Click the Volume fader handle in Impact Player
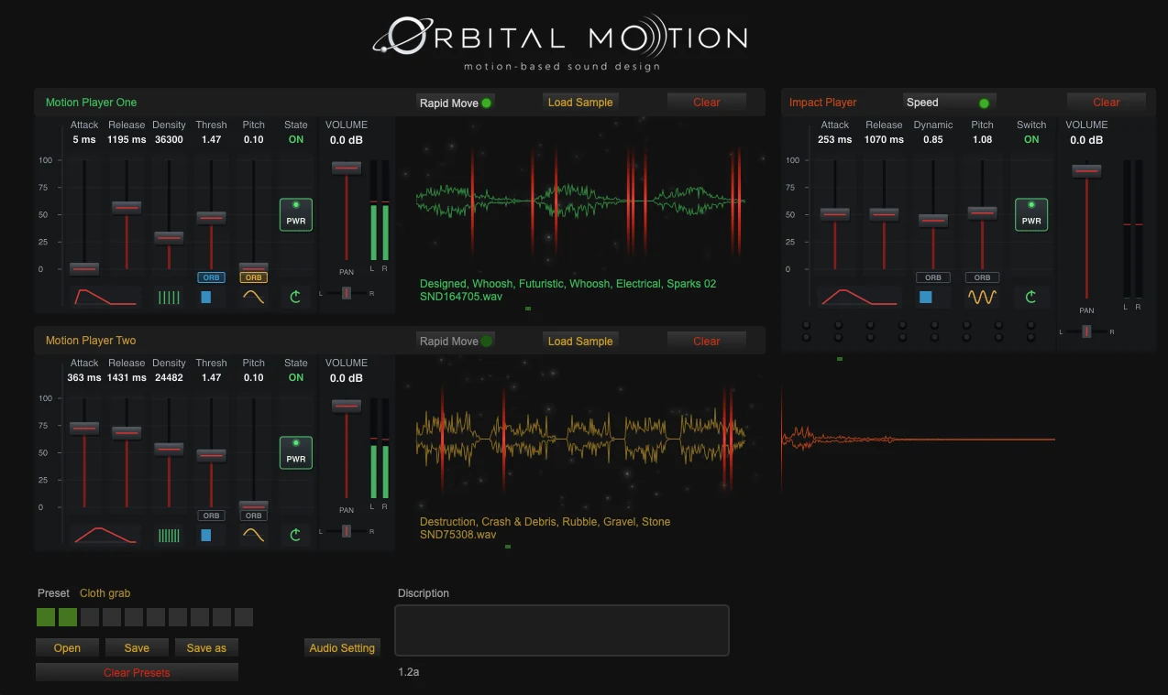Screen dimensions: 1168x695 [1087, 170]
